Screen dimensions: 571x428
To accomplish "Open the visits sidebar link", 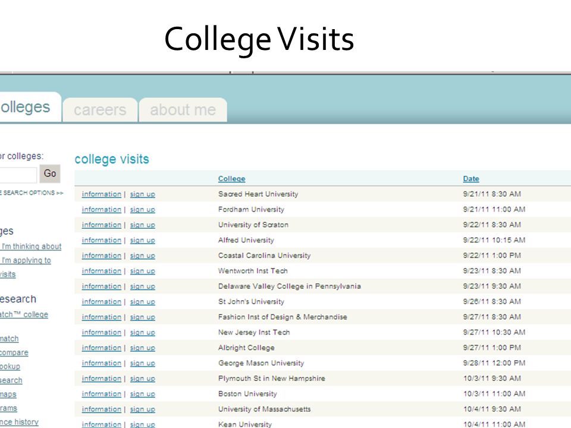I will click(8, 274).
